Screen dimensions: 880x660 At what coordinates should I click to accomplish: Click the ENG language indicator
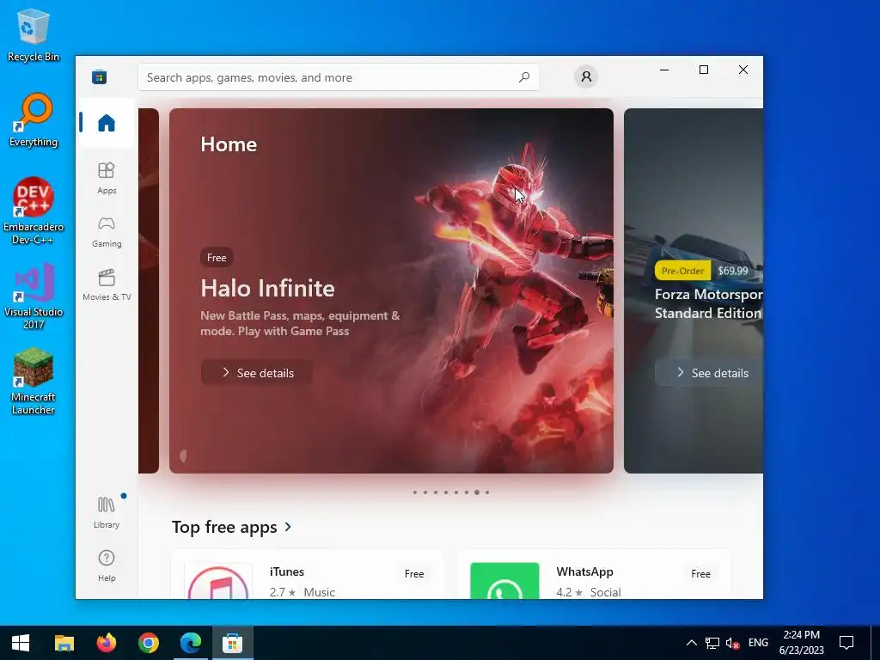[x=758, y=643]
